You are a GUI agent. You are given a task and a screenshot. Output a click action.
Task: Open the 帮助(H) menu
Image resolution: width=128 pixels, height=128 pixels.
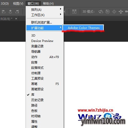48,4
